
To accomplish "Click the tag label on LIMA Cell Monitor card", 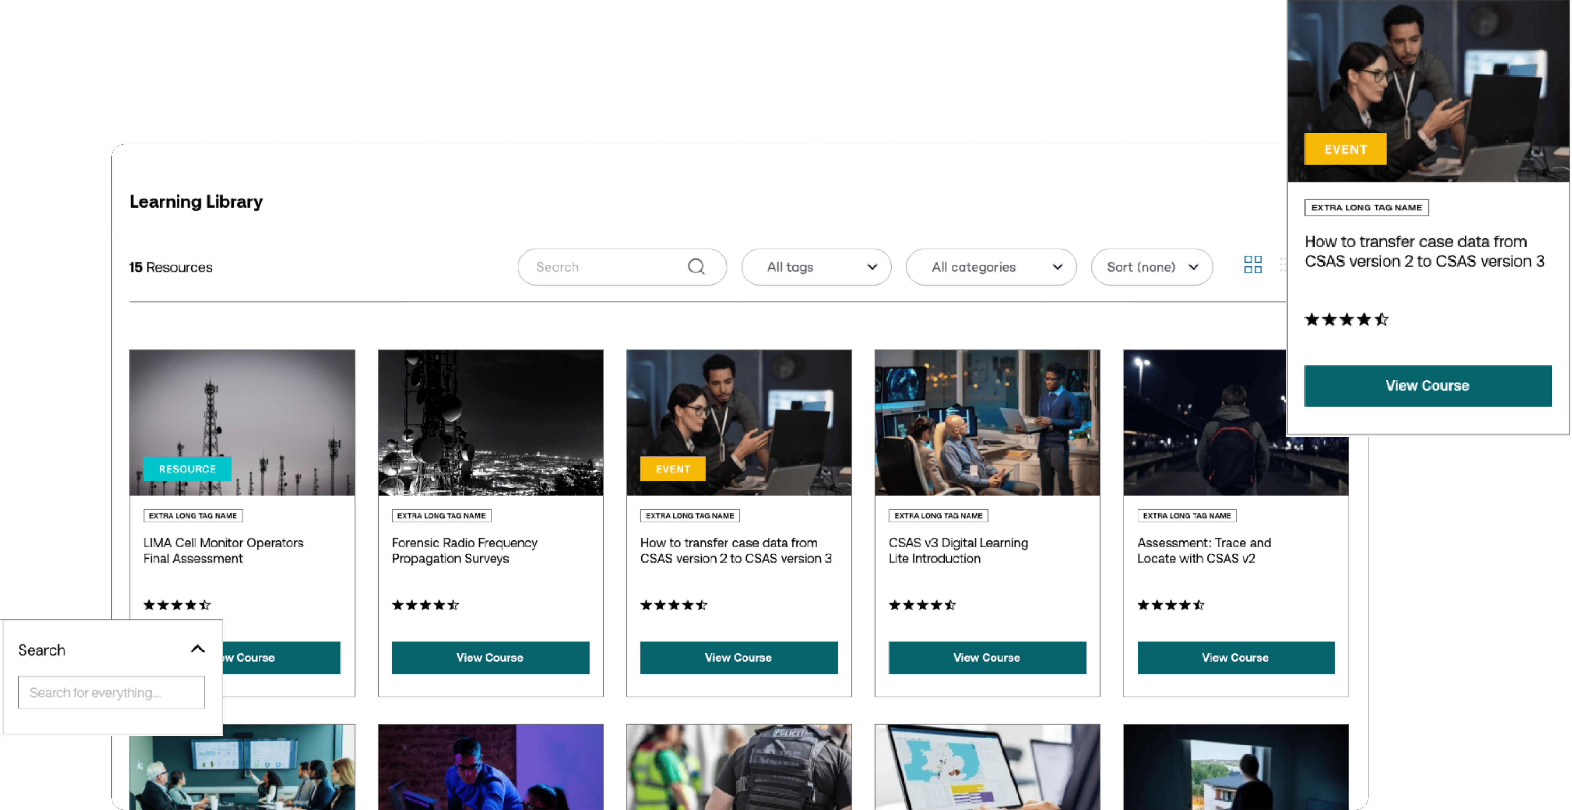I will coord(193,516).
